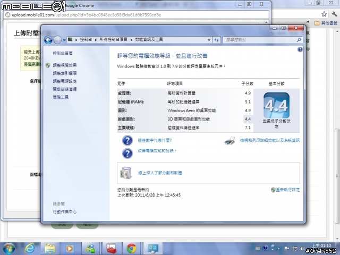This screenshot has height=255, width=340.
Task: Select 所有控制台項目 breadcrumb in address bar
Action: pos(113,39)
